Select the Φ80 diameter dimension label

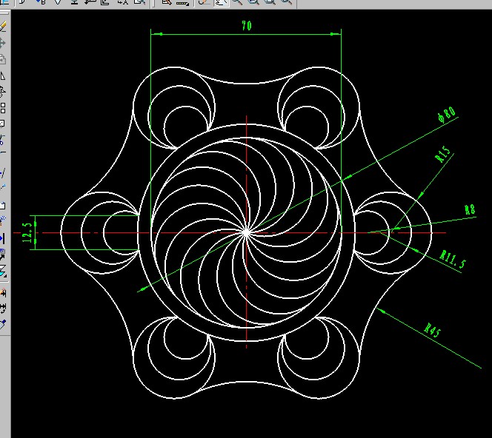[x=447, y=114]
